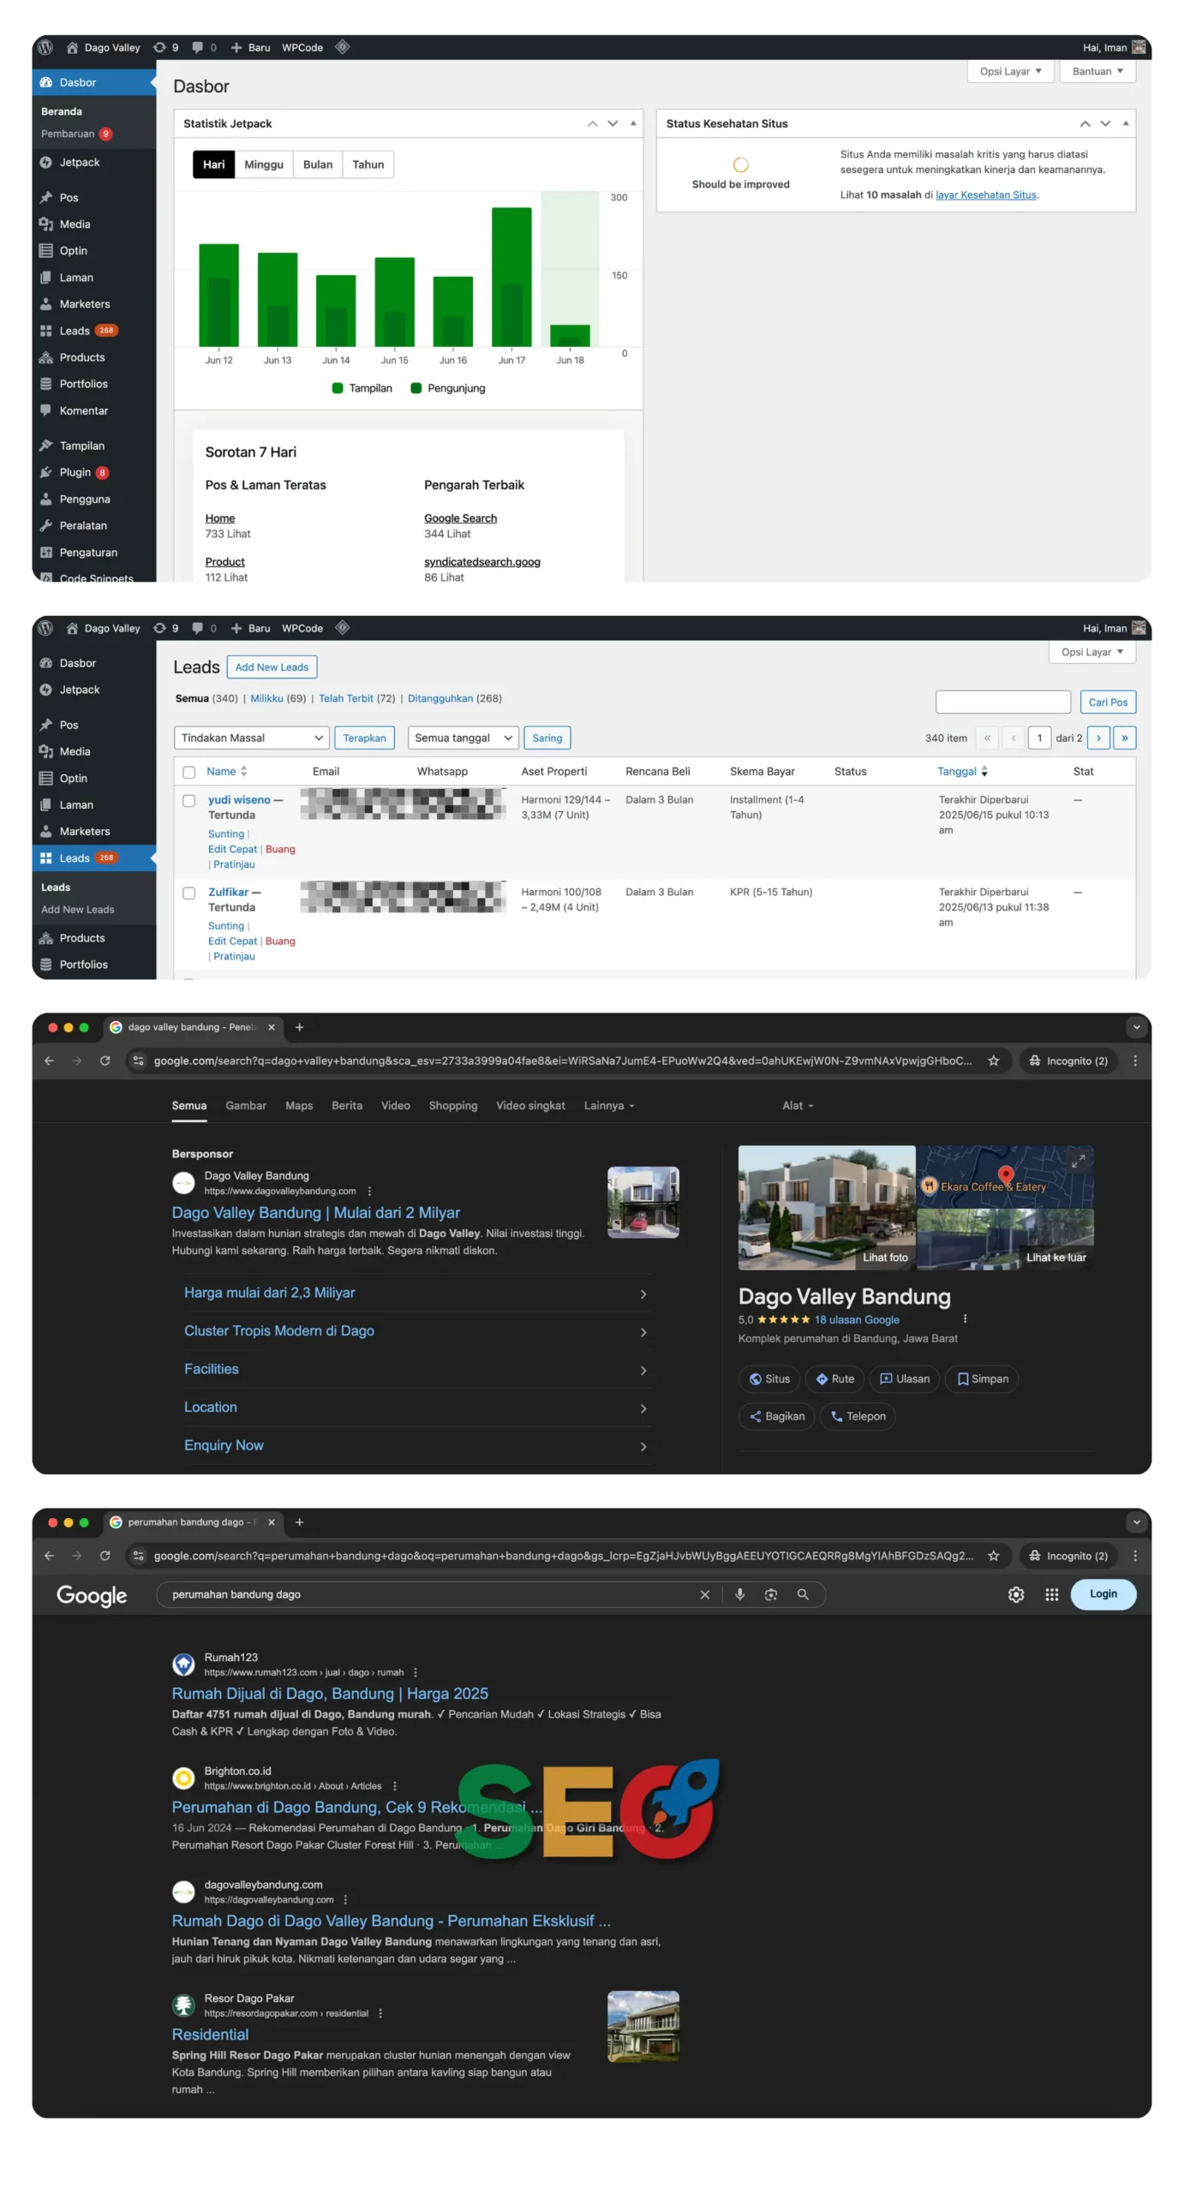Open Google apps grid icon
Image resolution: width=1184 pixels, height=2193 pixels.
click(x=1051, y=1594)
